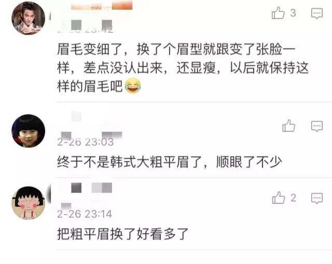Click like count 3 on first comment

coord(293,13)
